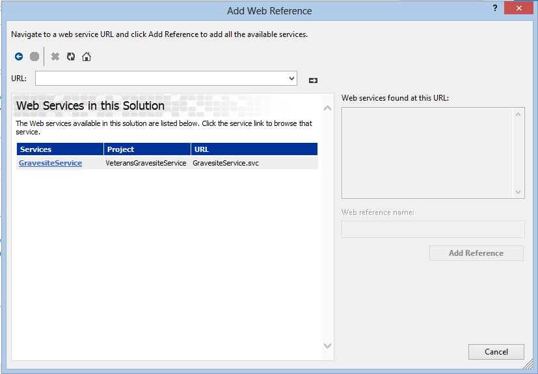The width and height of the screenshot is (538, 374).
Task: Click the Web reference name field
Action: coord(433,229)
